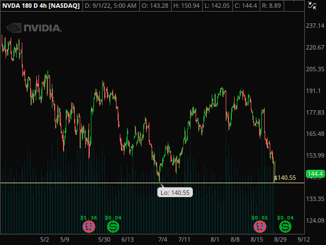Click the NVDA 180 D 4h [NASDAQ] title

tap(41, 6)
